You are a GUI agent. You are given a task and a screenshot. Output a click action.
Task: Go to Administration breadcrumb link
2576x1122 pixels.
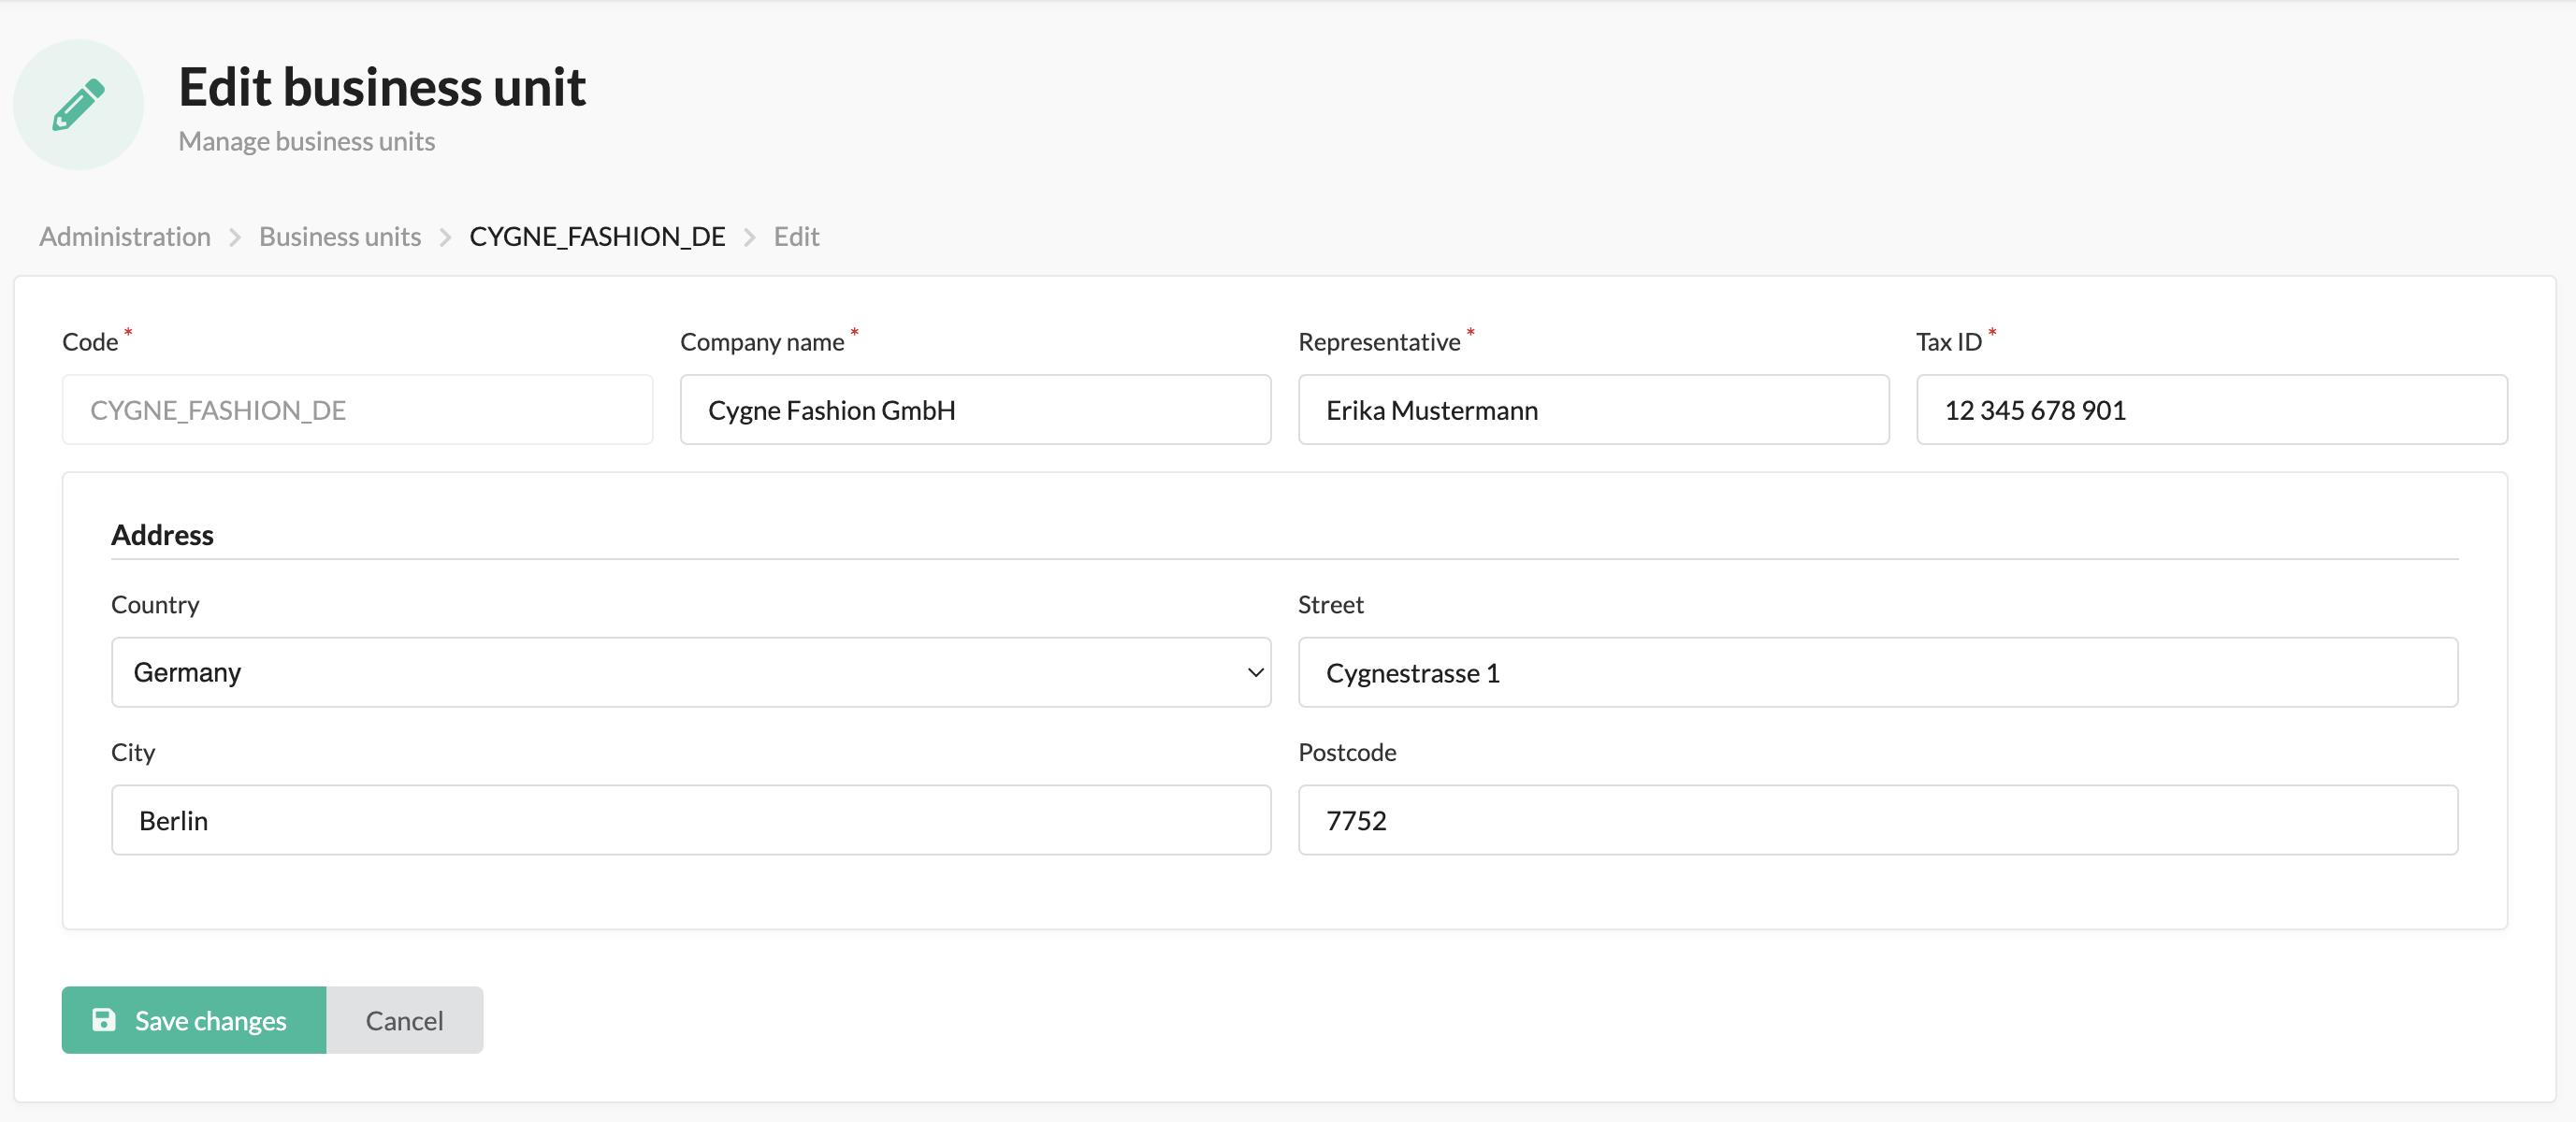[x=125, y=236]
